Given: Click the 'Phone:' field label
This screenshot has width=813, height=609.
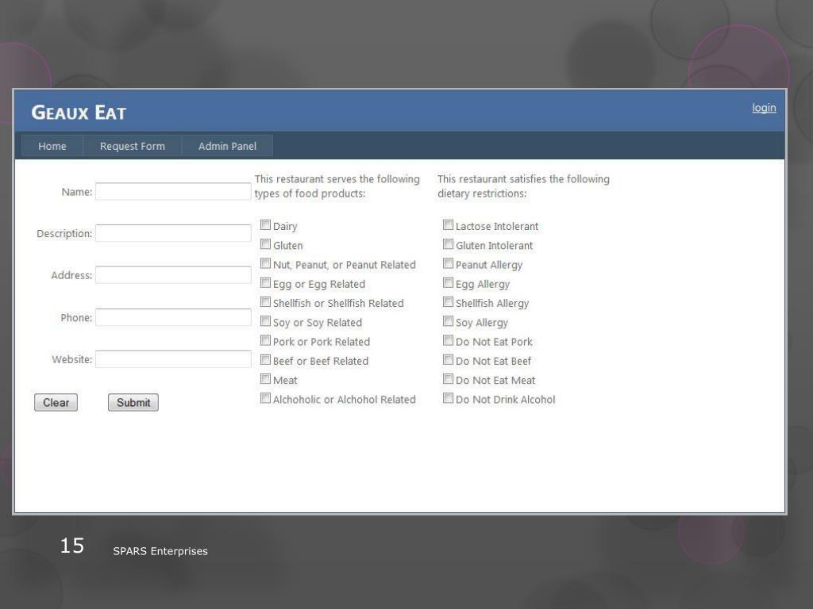Looking at the screenshot, I should pos(76,318).
